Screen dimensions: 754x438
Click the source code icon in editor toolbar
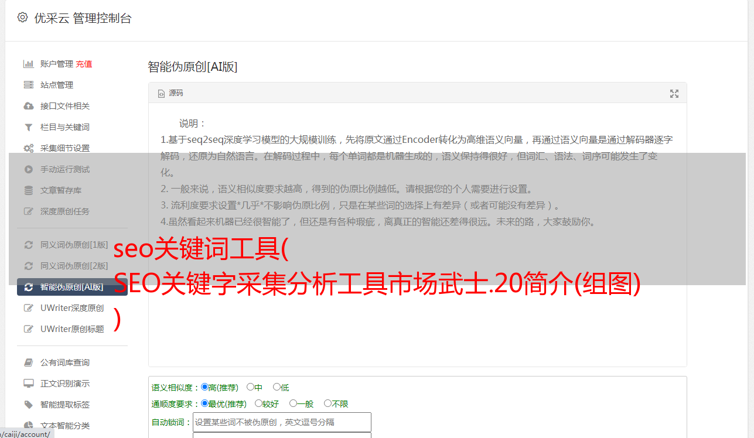161,94
